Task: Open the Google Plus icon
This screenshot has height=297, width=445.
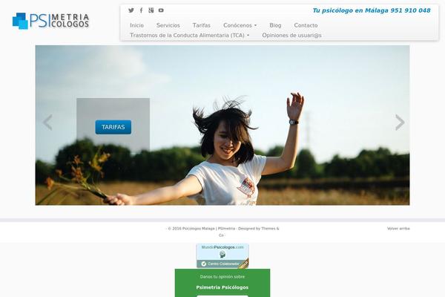Action: coord(151,10)
